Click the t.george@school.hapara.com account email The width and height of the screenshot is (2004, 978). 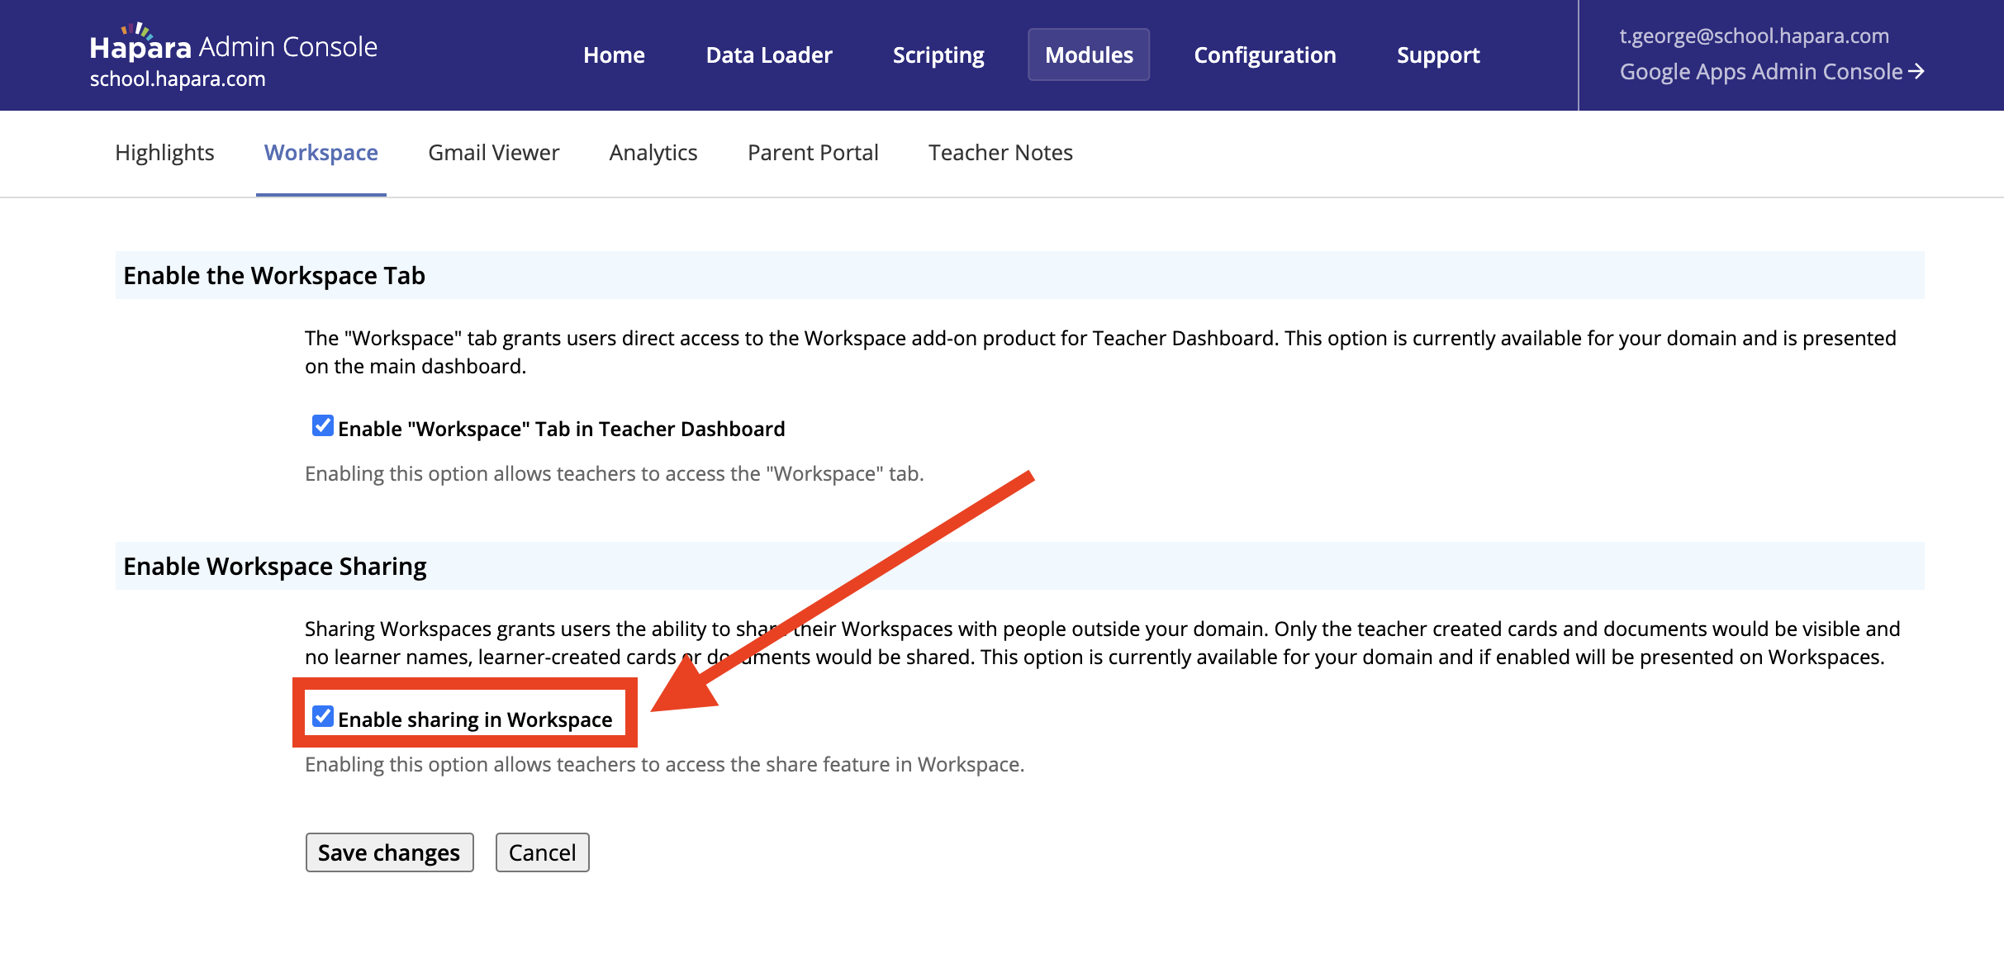coord(1754,36)
